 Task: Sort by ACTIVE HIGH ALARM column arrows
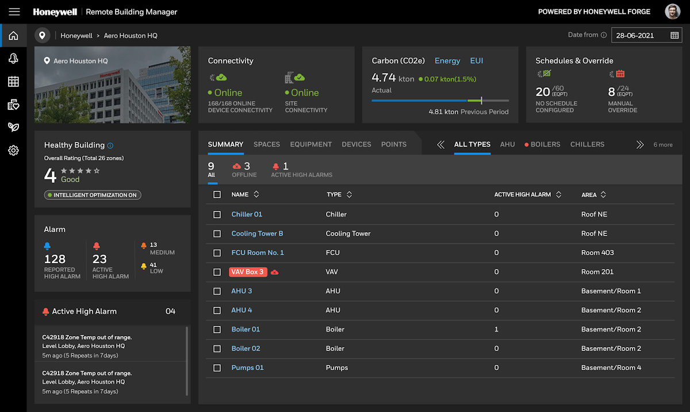click(x=558, y=195)
